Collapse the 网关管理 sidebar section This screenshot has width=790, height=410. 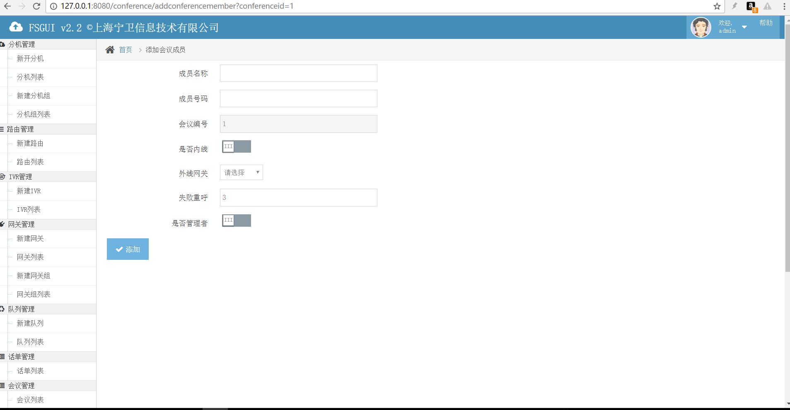pyautogui.click(x=22, y=224)
